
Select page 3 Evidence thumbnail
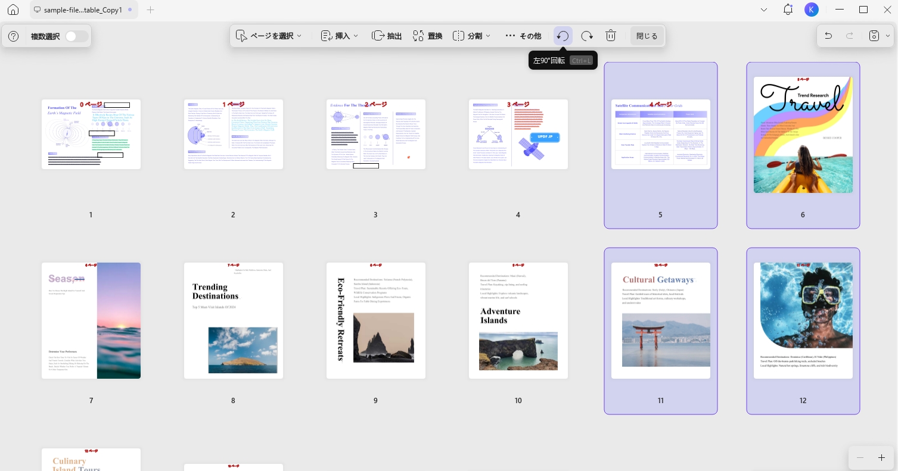(x=376, y=134)
